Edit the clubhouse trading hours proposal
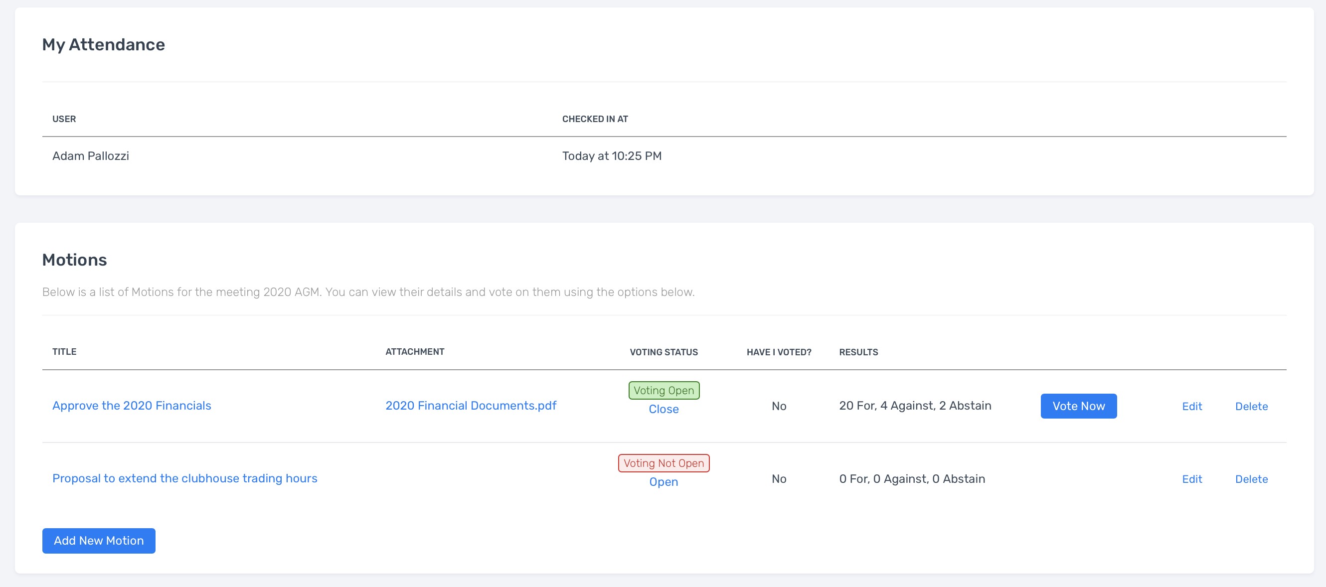This screenshot has width=1326, height=587. click(1191, 479)
